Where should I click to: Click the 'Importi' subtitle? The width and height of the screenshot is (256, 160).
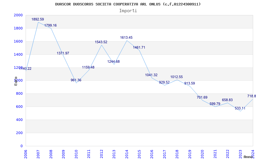pos(128,11)
